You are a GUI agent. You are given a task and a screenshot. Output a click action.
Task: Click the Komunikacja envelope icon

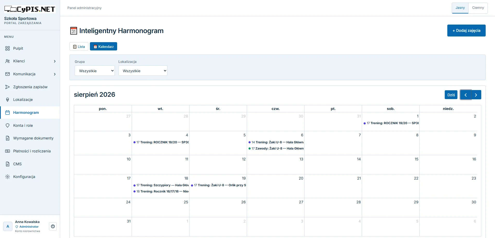8,74
